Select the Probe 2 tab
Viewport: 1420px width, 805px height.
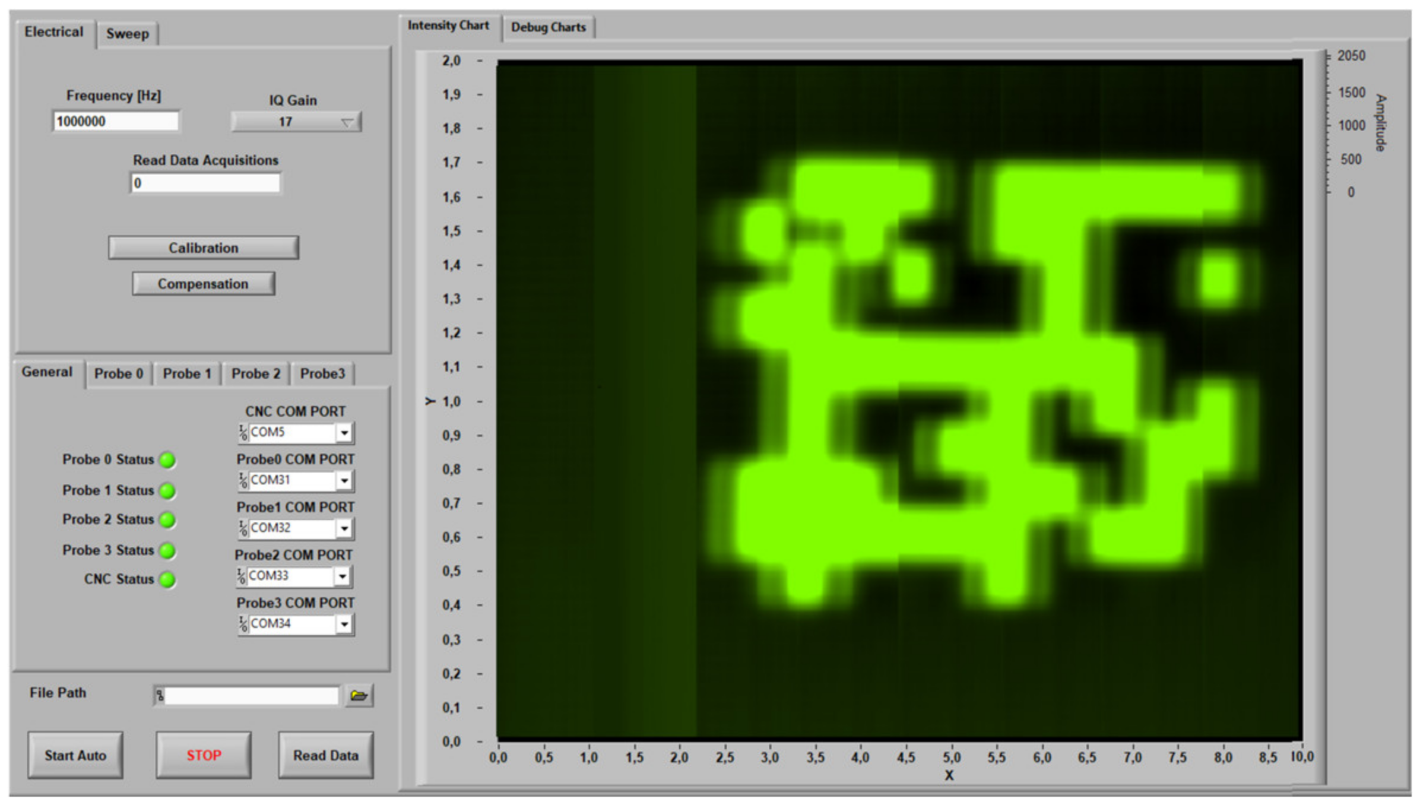255,374
